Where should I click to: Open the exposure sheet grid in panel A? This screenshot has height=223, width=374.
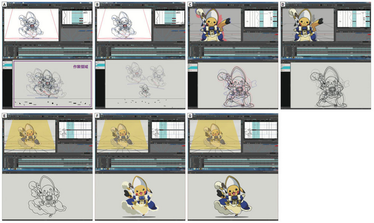click(x=77, y=18)
